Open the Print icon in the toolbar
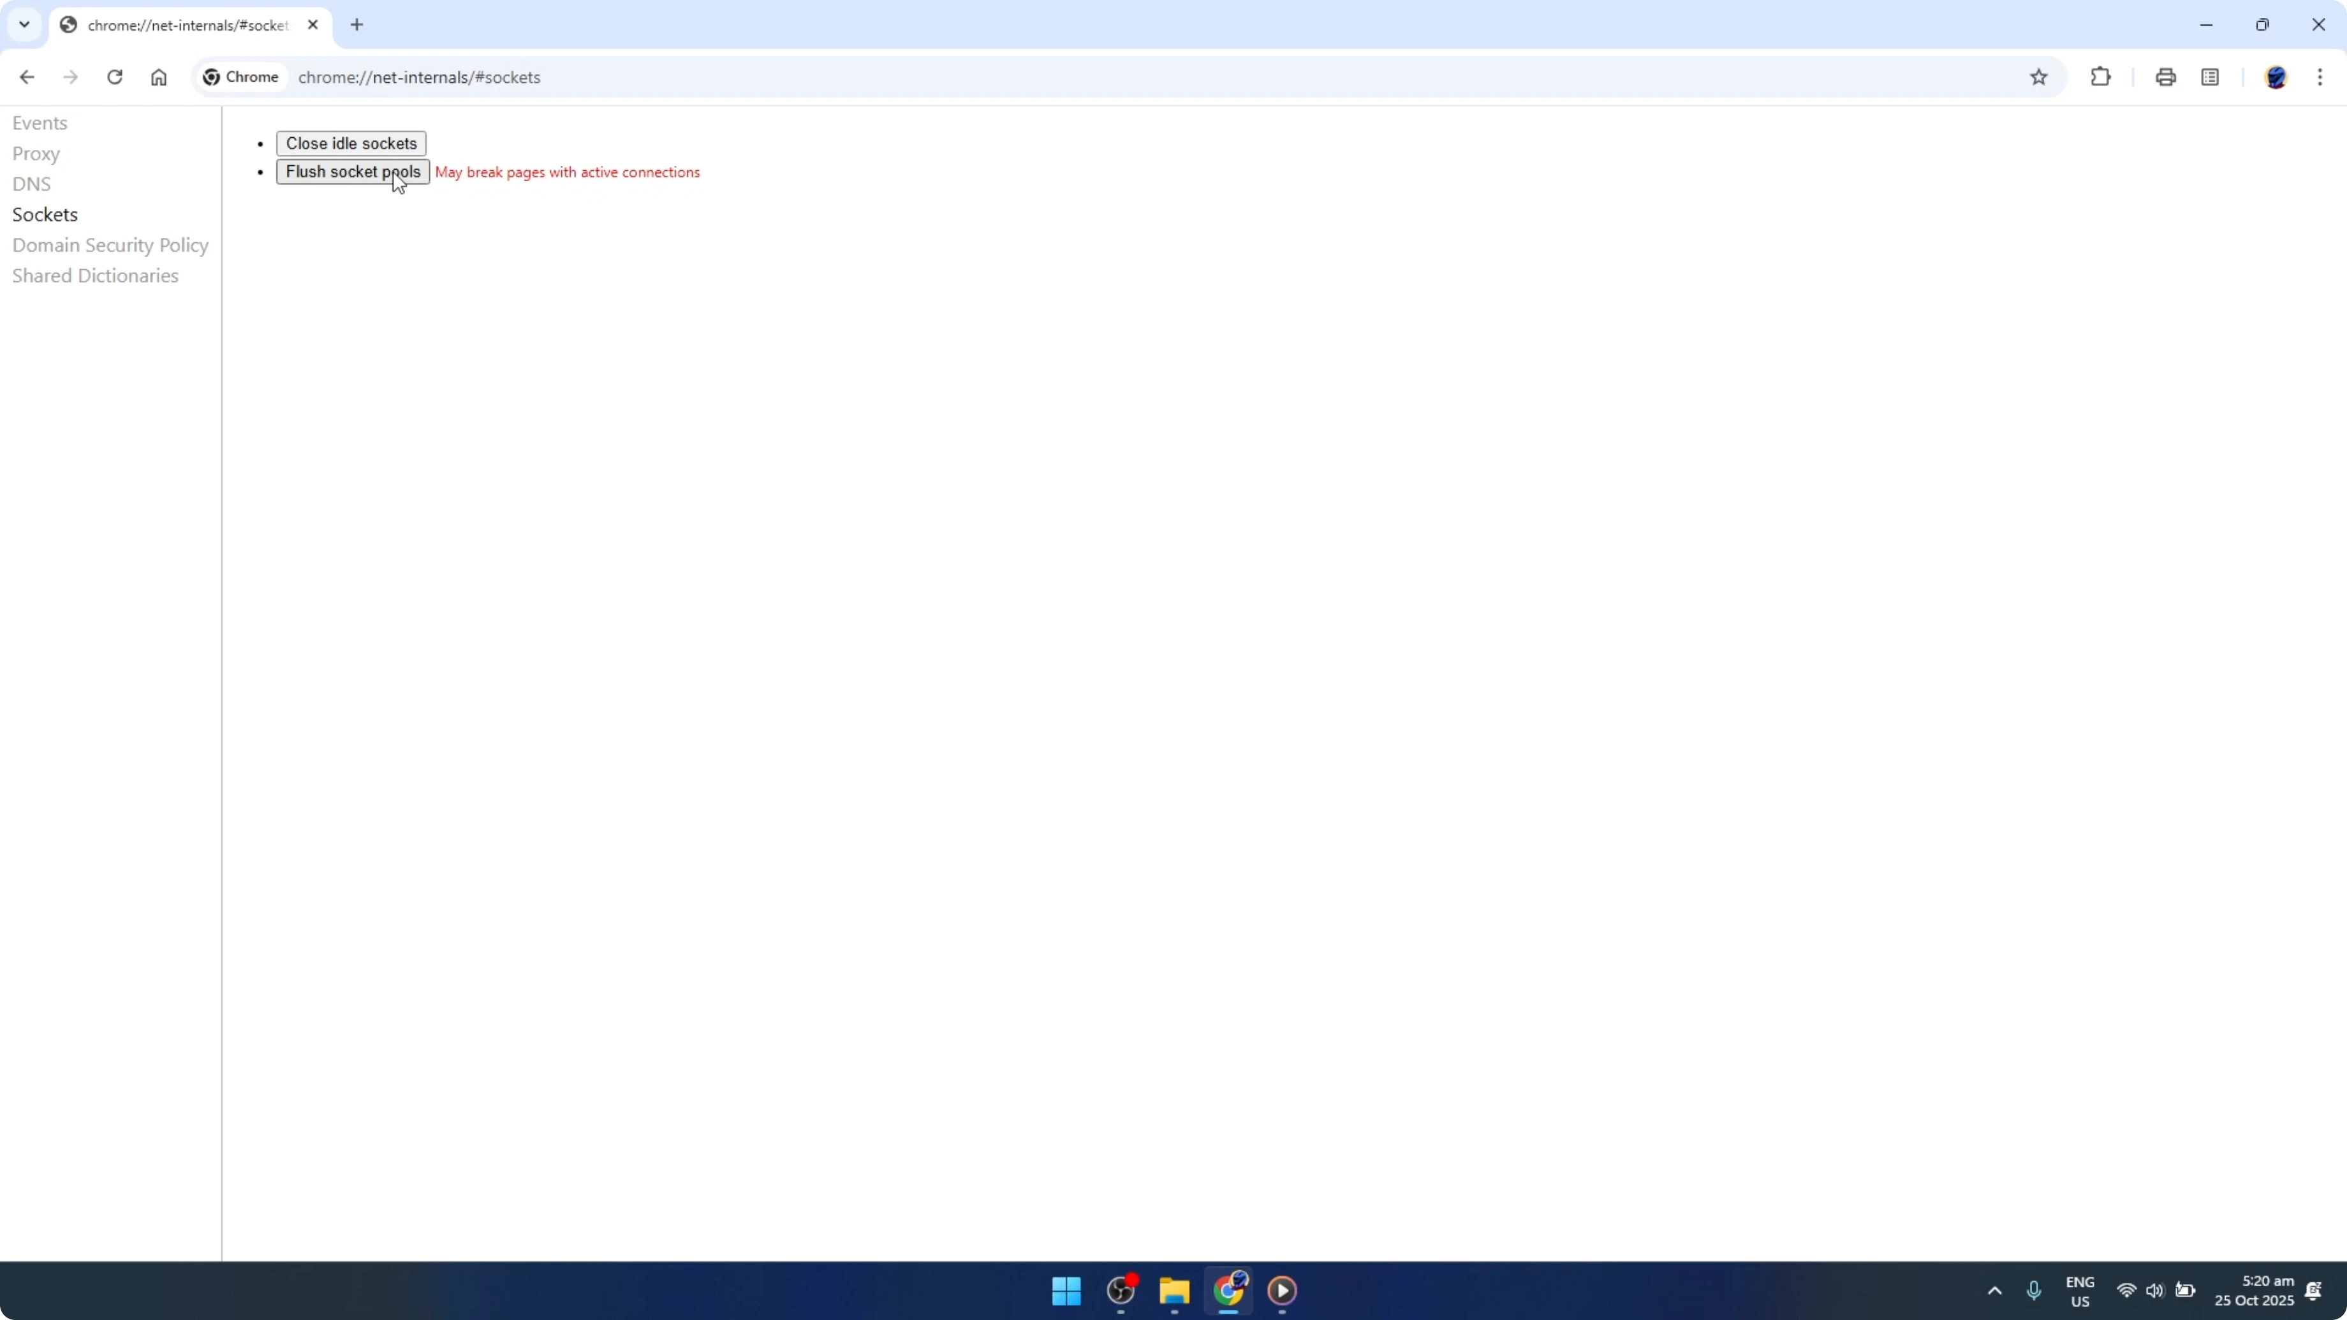This screenshot has width=2347, height=1320. point(2166,77)
